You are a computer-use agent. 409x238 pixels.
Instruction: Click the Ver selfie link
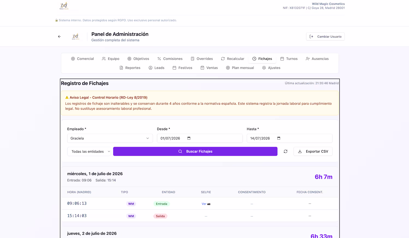point(206,204)
